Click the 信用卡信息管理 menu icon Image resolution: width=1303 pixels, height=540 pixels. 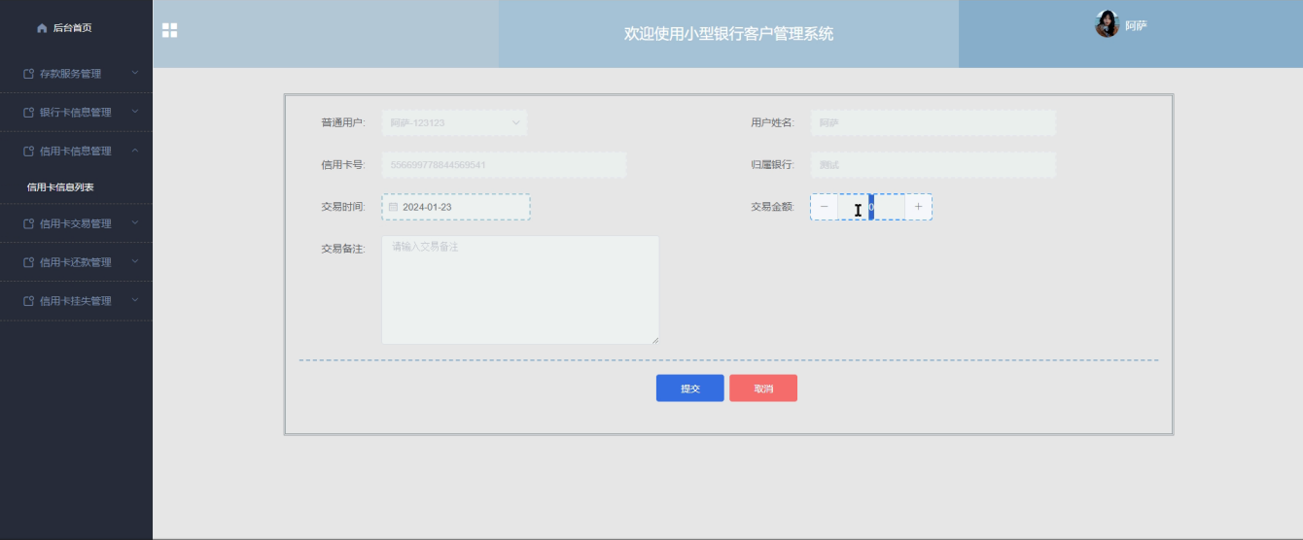click(29, 152)
